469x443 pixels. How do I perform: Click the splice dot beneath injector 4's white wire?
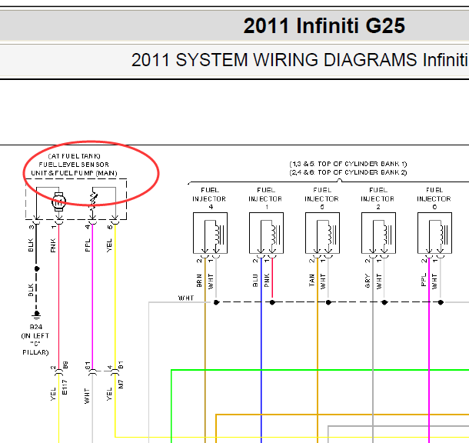[x=216, y=302]
